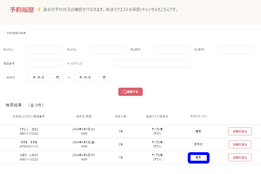Open the calendar picker for start 来店日
Screen dimensions: 261x174
point(57,77)
